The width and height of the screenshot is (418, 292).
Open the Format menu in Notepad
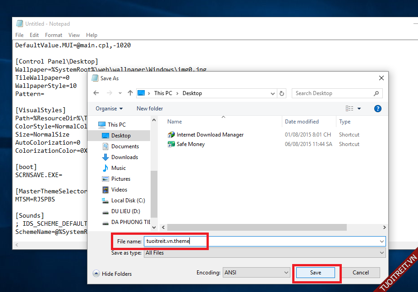pos(54,35)
